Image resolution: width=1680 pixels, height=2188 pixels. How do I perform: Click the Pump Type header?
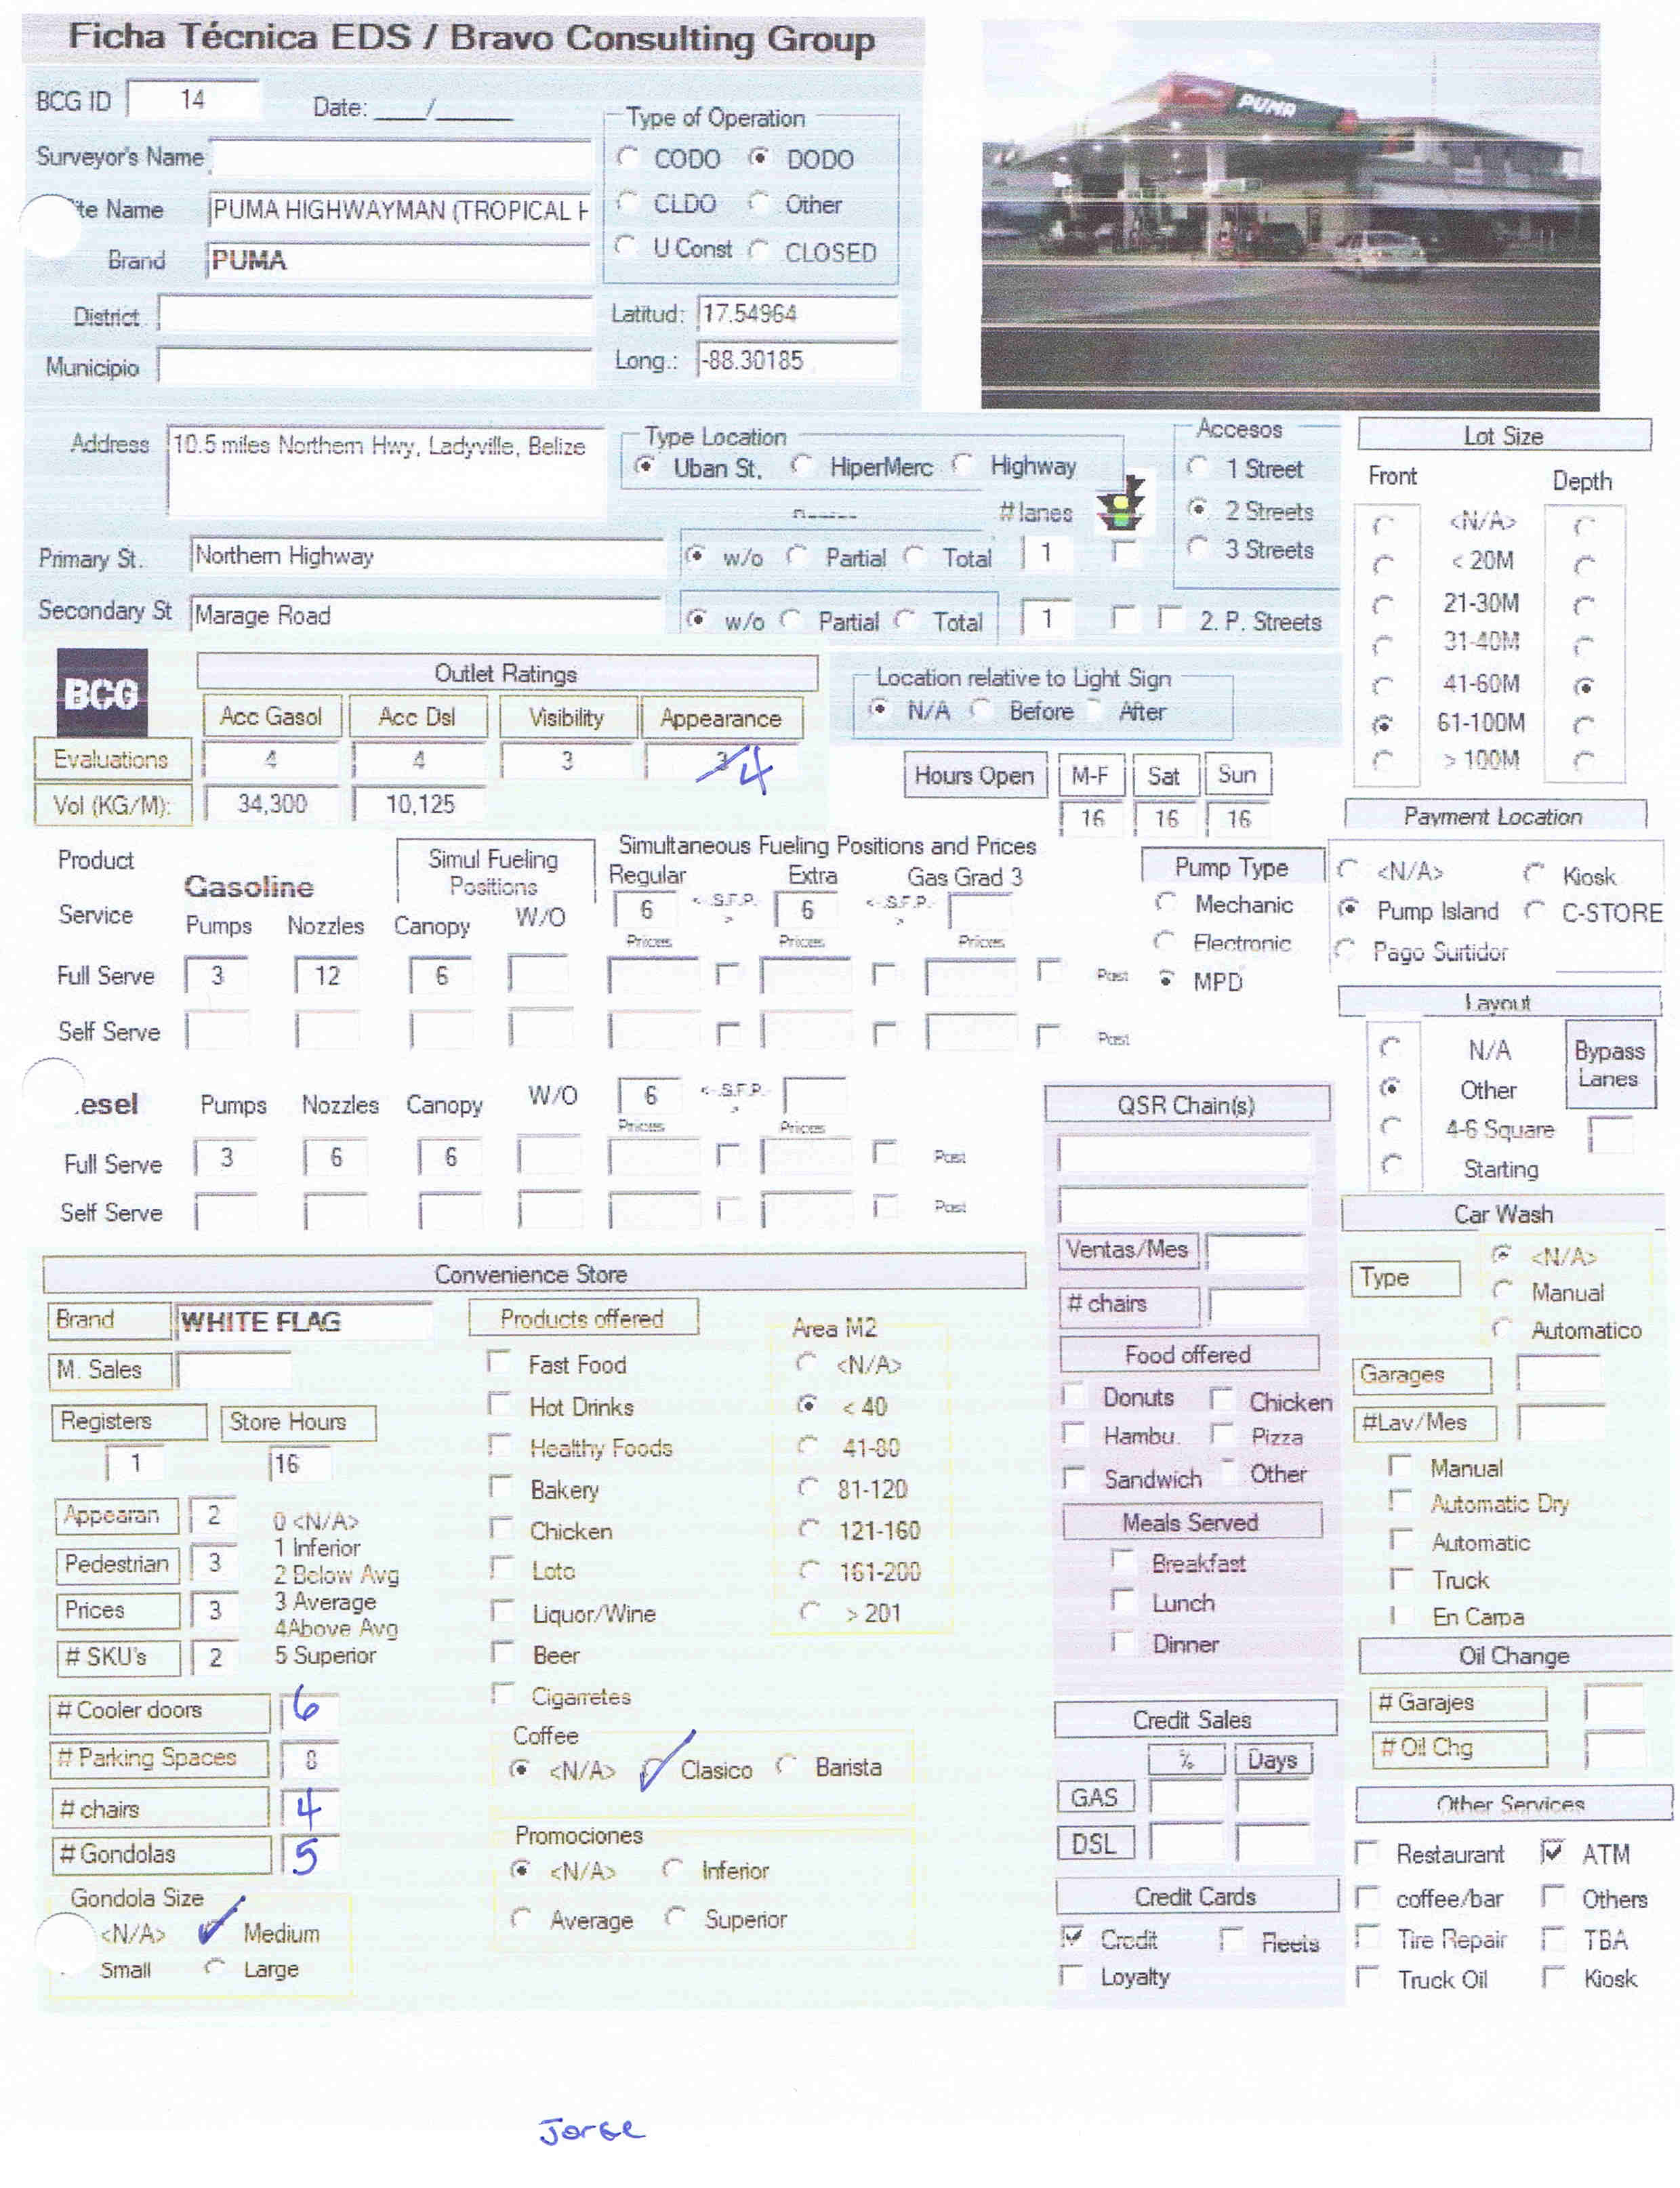[1232, 867]
